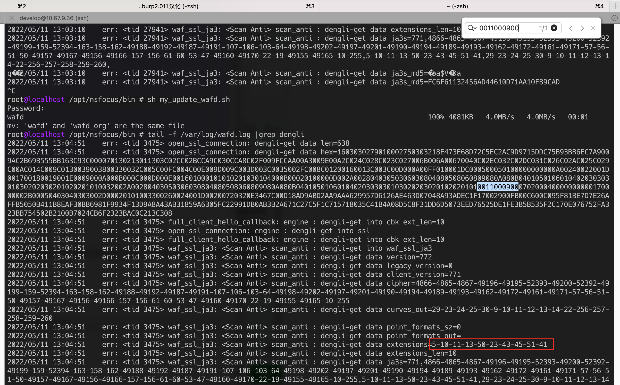Click the highlighted 0011000900 match in output
Image resolution: width=620 pixels, height=385 pixels.
pos(498,187)
